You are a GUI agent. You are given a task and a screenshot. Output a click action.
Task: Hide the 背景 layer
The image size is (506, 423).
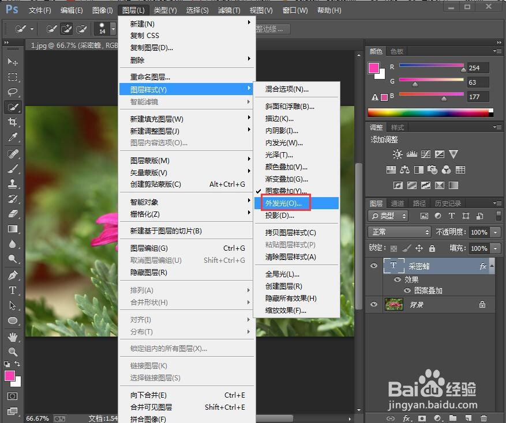point(374,304)
